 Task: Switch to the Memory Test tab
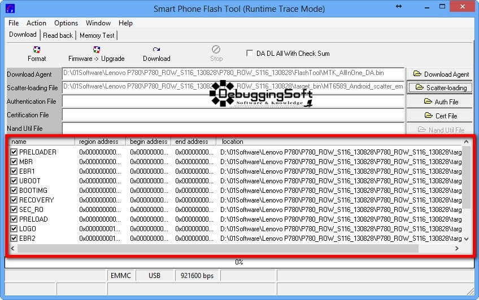[97, 35]
